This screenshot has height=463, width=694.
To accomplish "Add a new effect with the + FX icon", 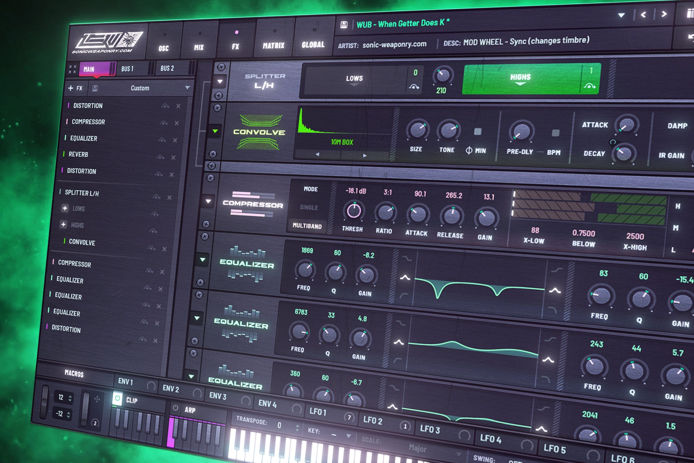I will pos(75,88).
